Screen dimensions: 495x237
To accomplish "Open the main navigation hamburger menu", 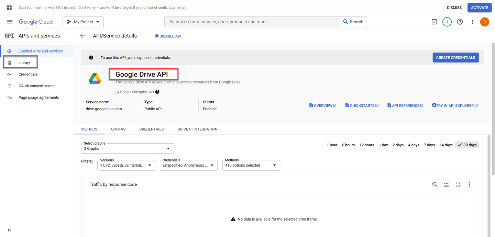I will pyautogui.click(x=10, y=22).
